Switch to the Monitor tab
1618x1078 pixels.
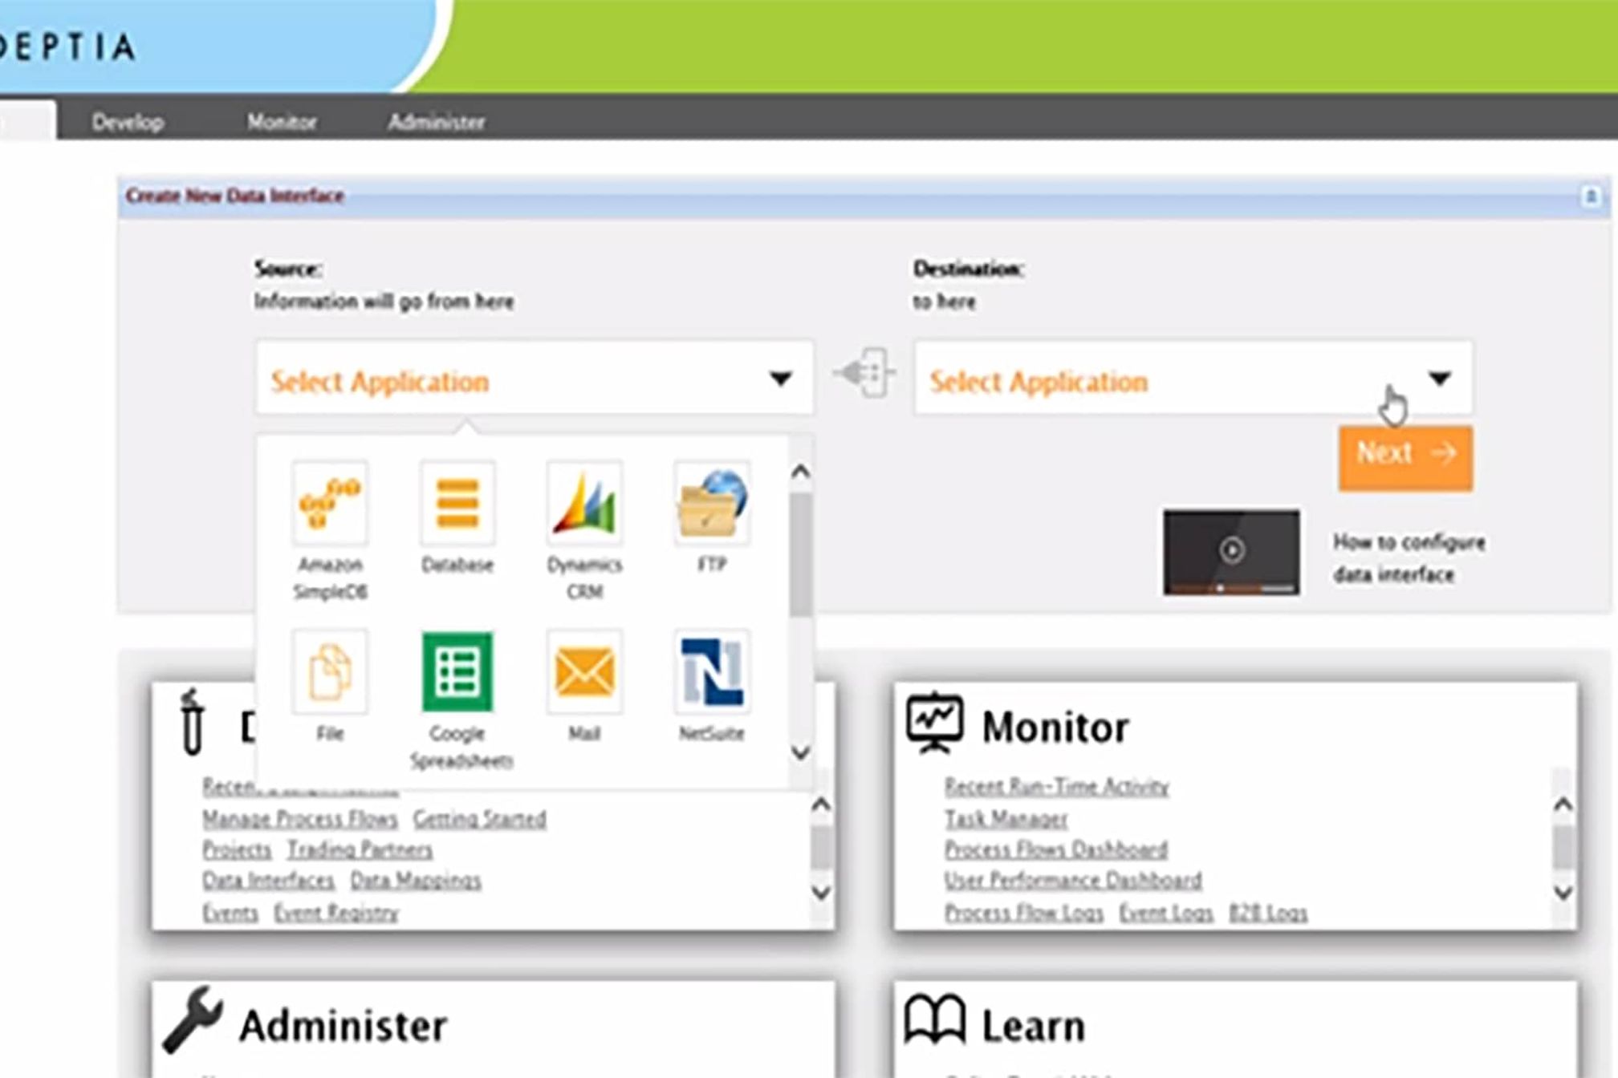[282, 122]
